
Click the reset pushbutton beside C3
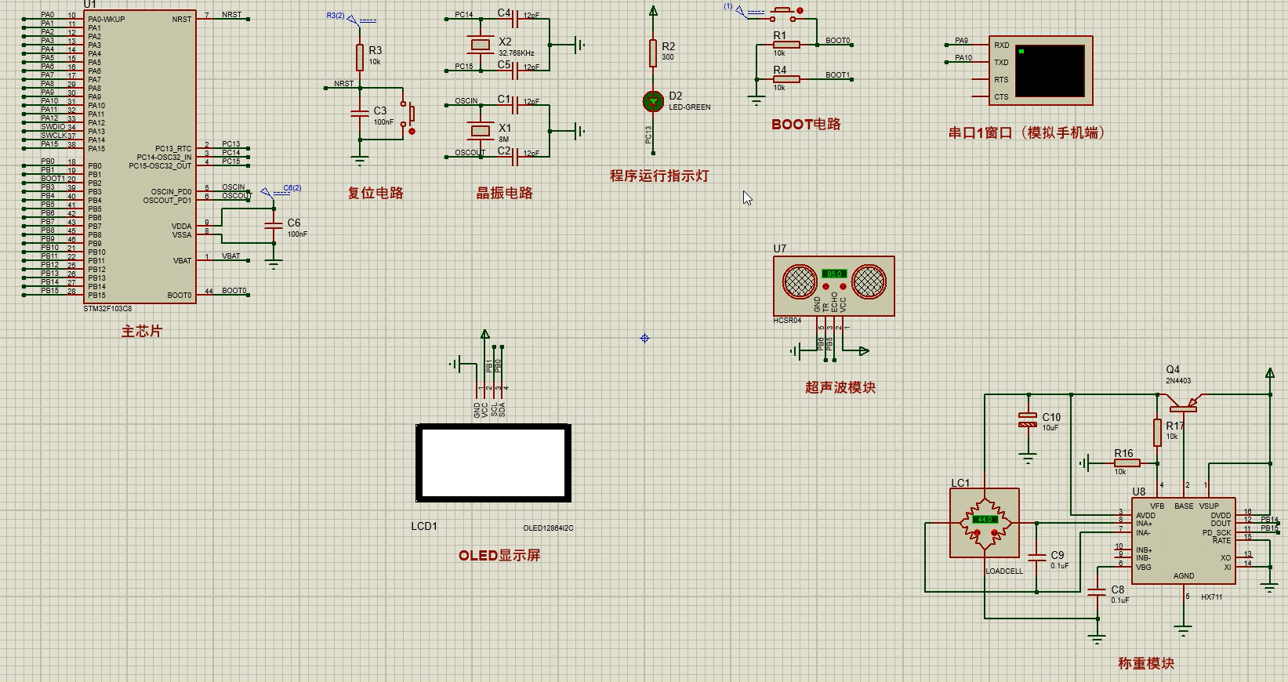pos(408,114)
